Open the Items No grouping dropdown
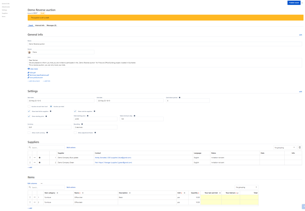This screenshot has width=305, height=211. 246,187
